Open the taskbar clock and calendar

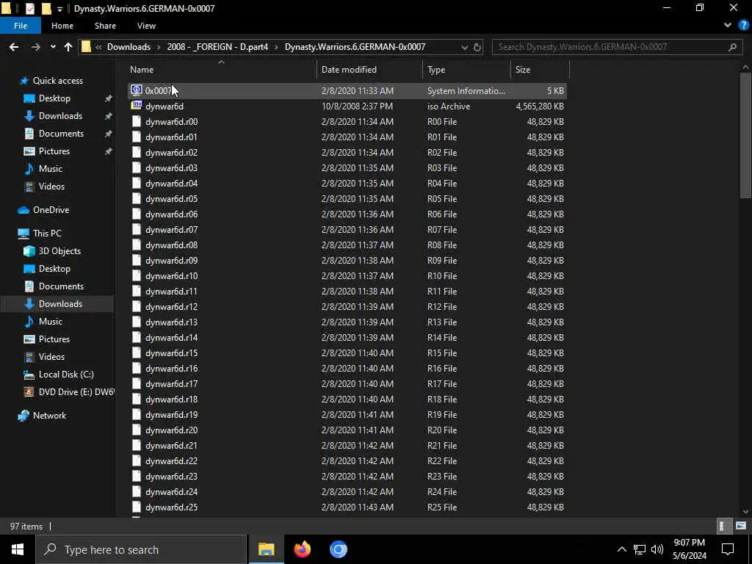click(x=689, y=549)
